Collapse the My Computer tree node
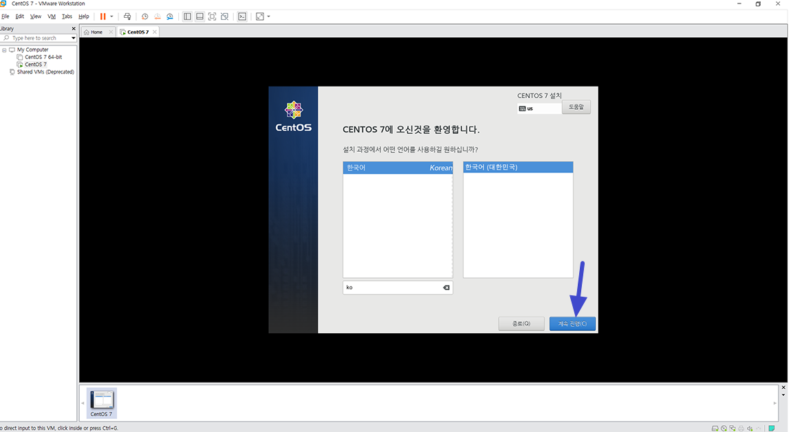Screen dimensions: 791x432 click(x=4, y=50)
